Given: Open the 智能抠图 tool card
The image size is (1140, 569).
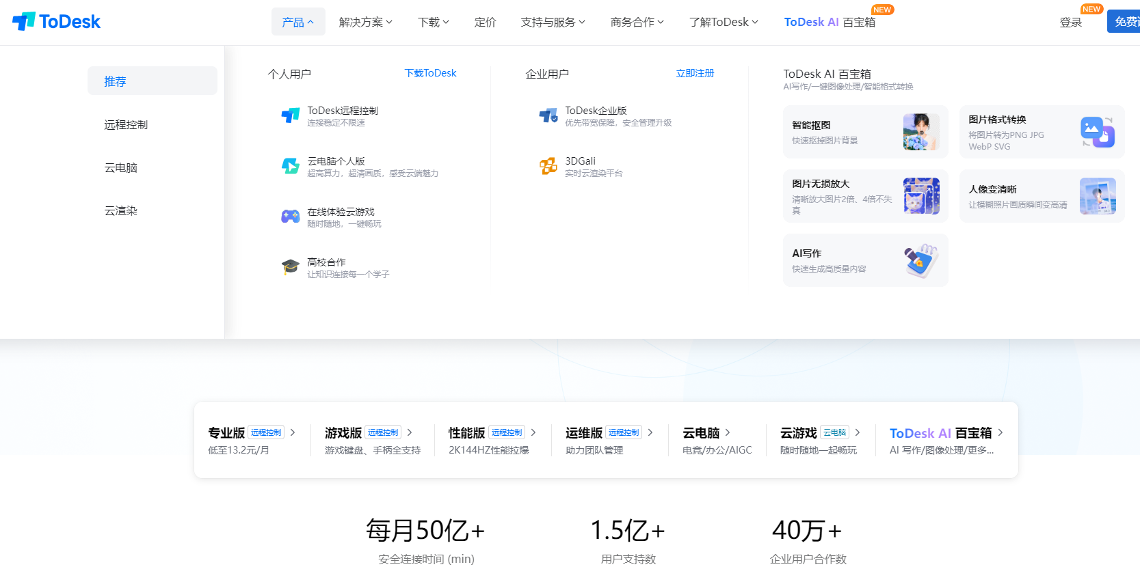Looking at the screenshot, I should pos(866,132).
